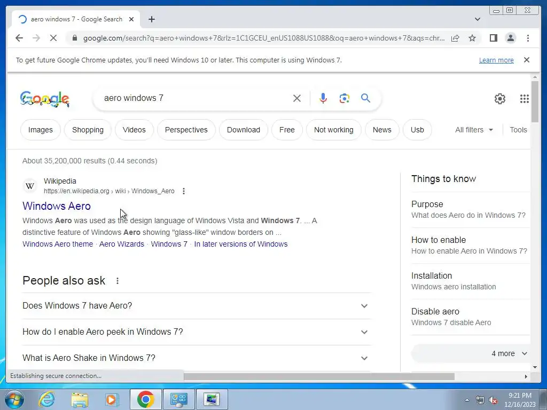Click the forward navigation arrow
Screen dimensions: 547x410
[36, 38]
